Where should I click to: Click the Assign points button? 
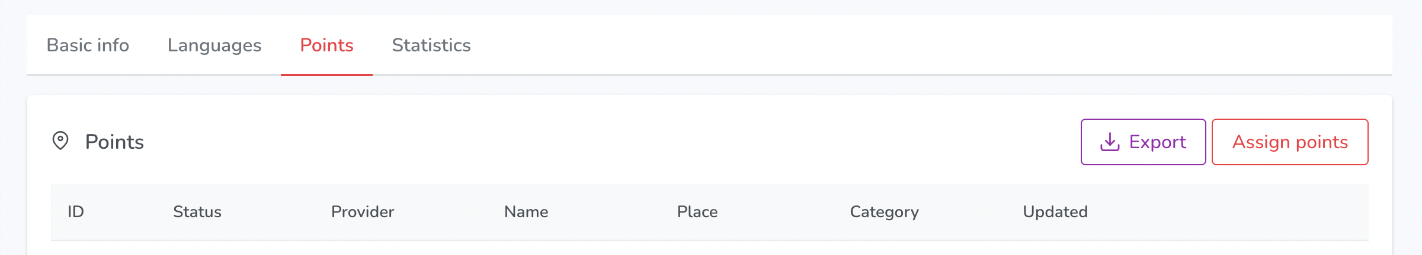(1290, 142)
